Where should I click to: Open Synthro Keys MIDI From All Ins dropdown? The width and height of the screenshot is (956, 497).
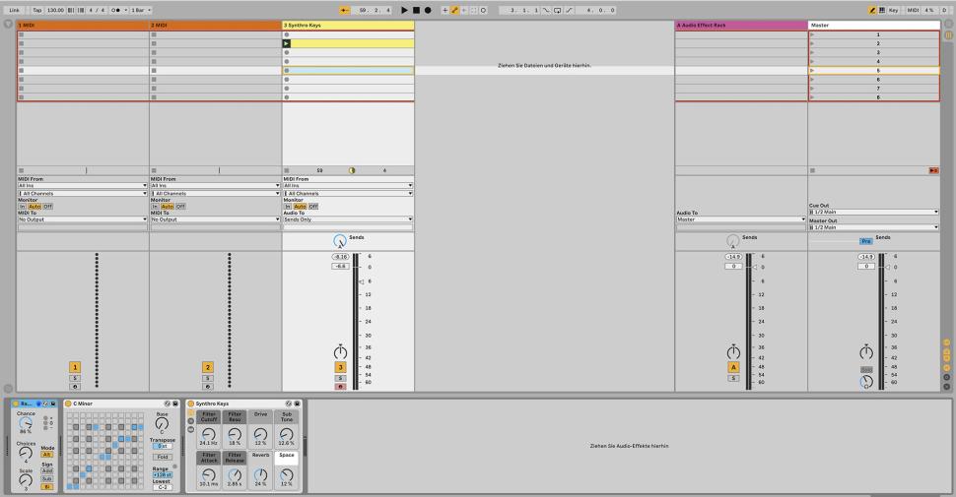coord(348,186)
